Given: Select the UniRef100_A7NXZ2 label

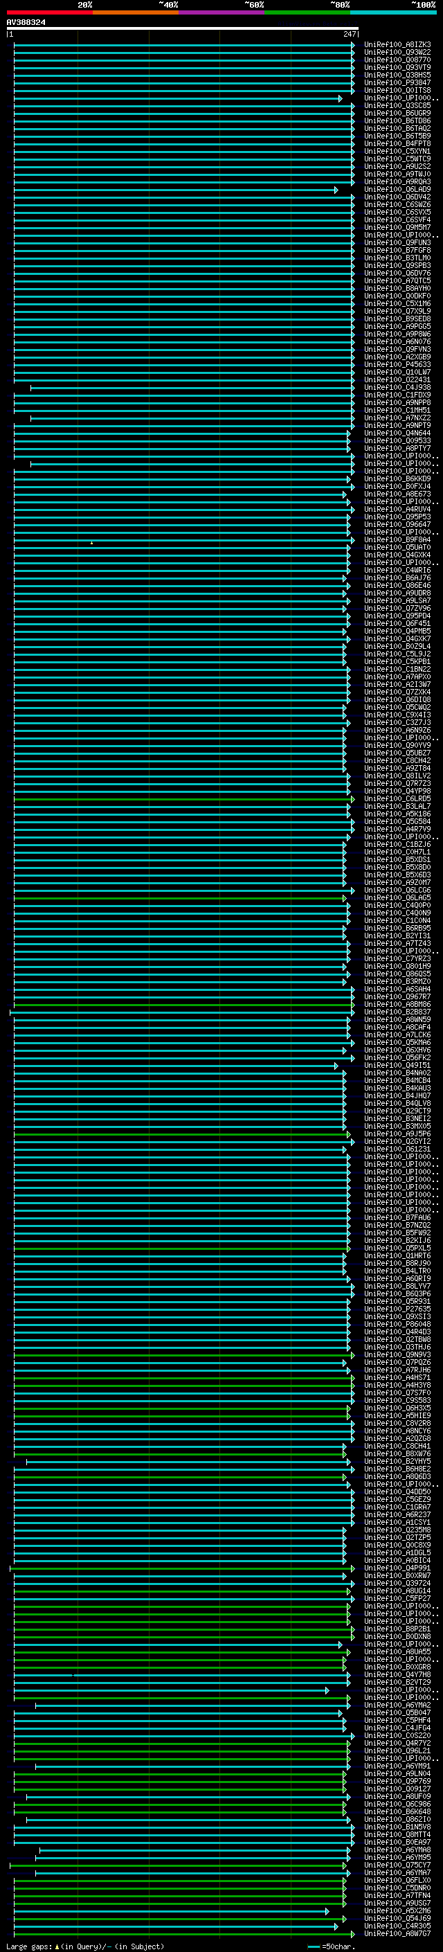Looking at the screenshot, I should point(397,418).
